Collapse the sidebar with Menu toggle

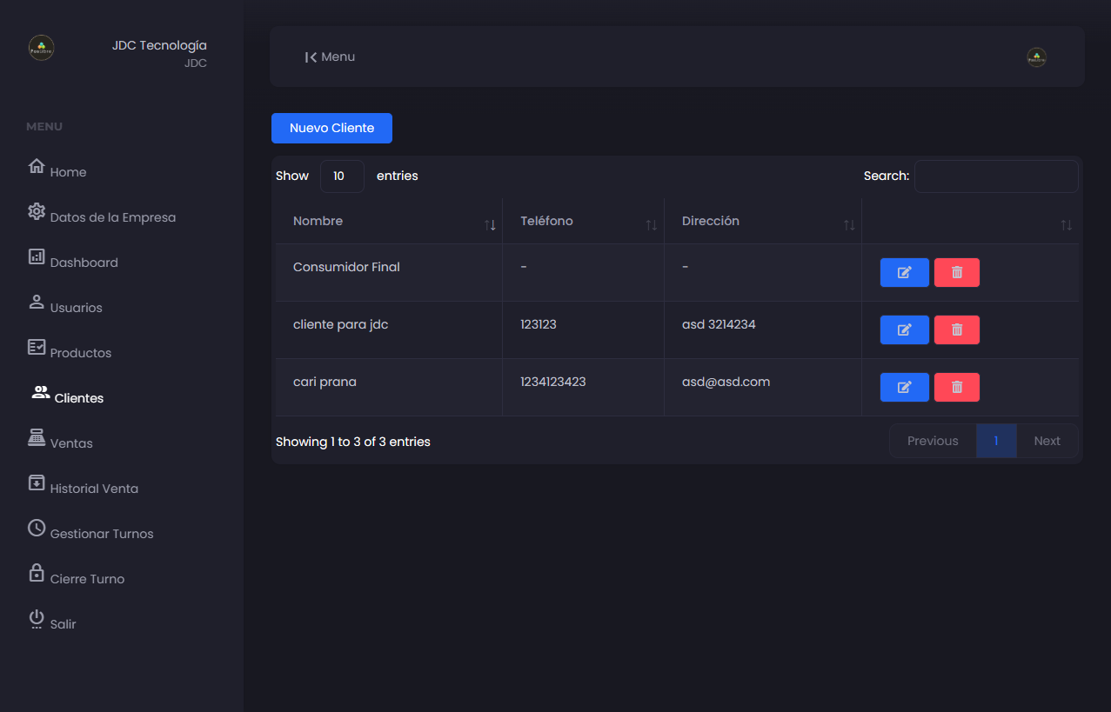pyautogui.click(x=330, y=57)
